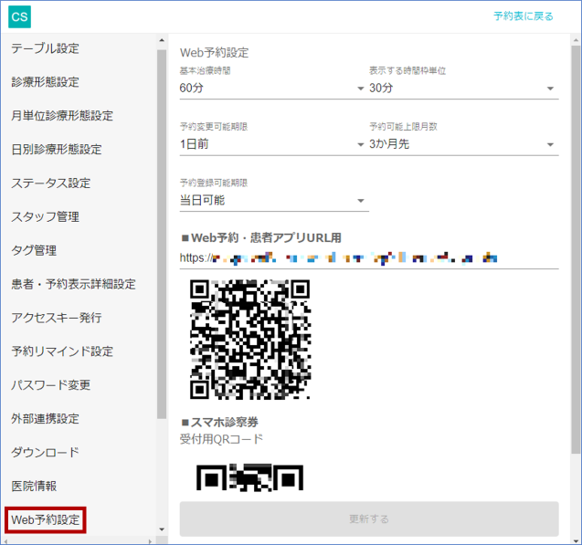Open タグ管理 menu item

(x=34, y=250)
